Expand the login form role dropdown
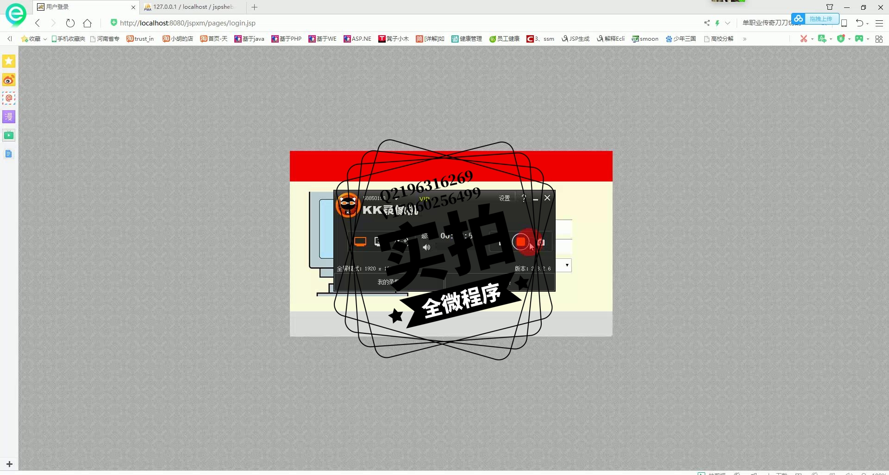Image resolution: width=889 pixels, height=475 pixels. coord(567,265)
